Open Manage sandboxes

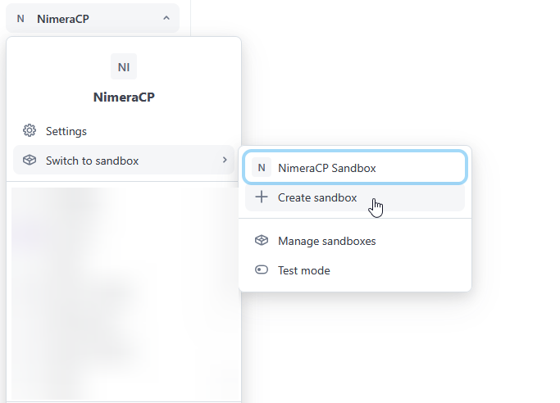pyautogui.click(x=326, y=241)
